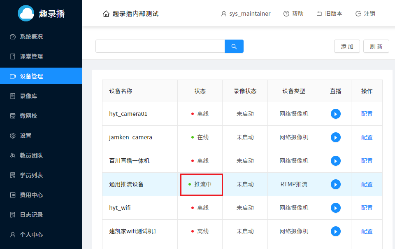The height and width of the screenshot is (249, 395).
Task: Open 帮助 help link
Action: (293, 14)
